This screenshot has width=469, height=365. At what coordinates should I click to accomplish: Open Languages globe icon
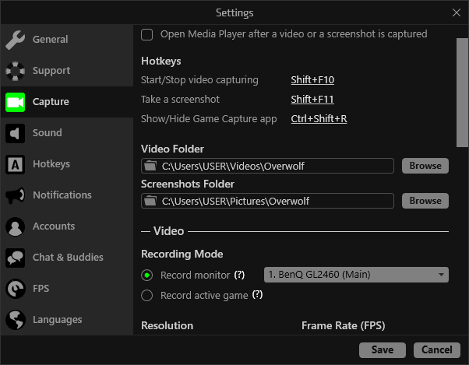click(16, 320)
